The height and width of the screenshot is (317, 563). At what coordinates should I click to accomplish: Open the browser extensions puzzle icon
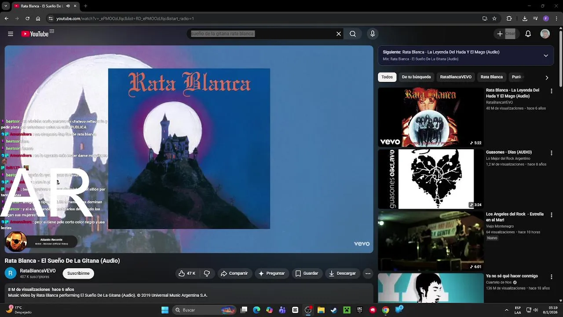click(x=509, y=18)
